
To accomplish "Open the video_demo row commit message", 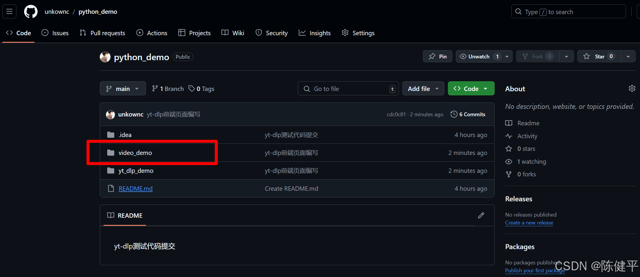I will [291, 153].
